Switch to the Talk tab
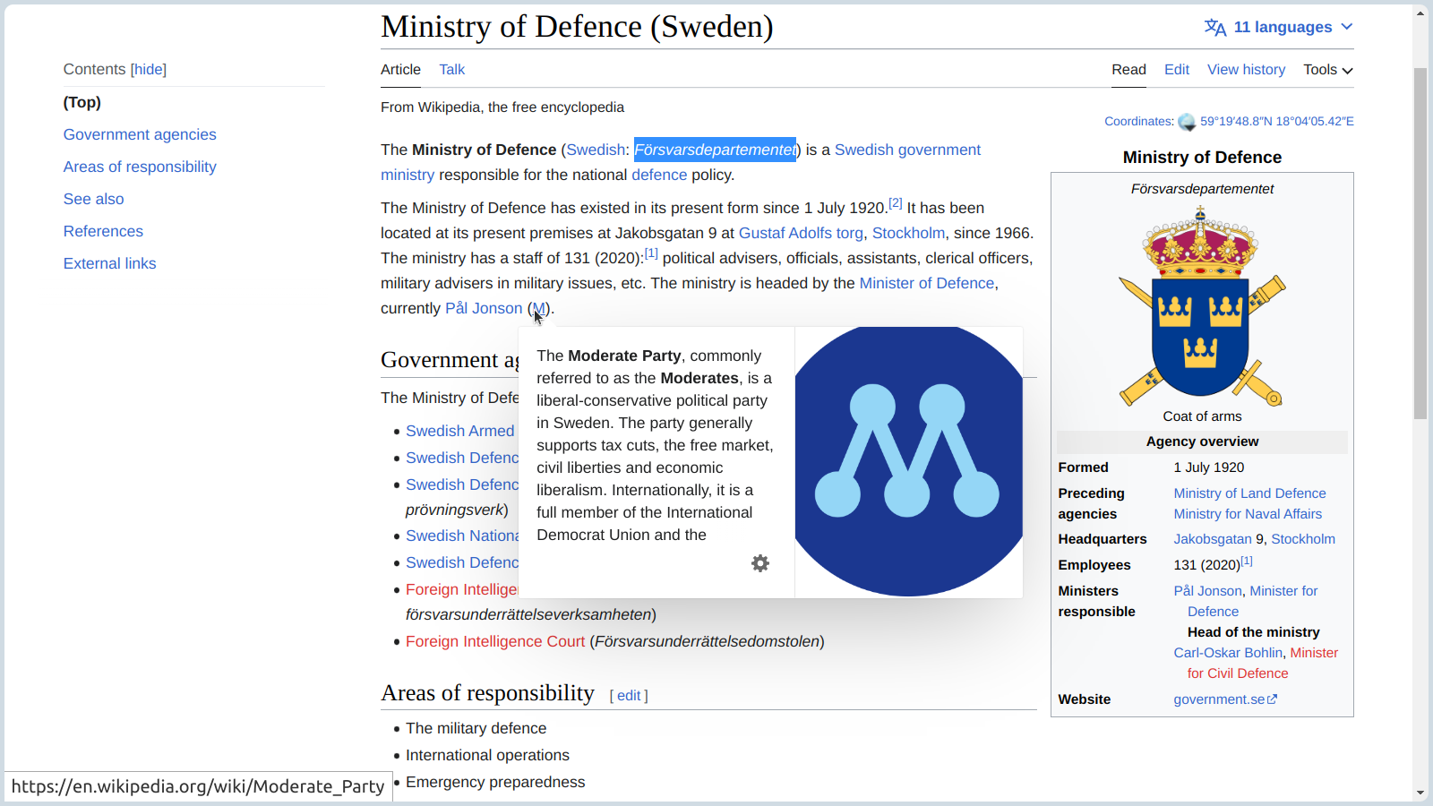The width and height of the screenshot is (1433, 806). coord(451,70)
